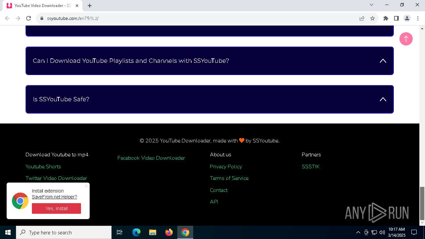Open the Windows Start menu
Viewport: 425px width, 239px height.
[x=8, y=232]
